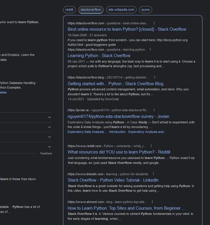Select the stackoverflow filter chip

(x=91, y=10)
